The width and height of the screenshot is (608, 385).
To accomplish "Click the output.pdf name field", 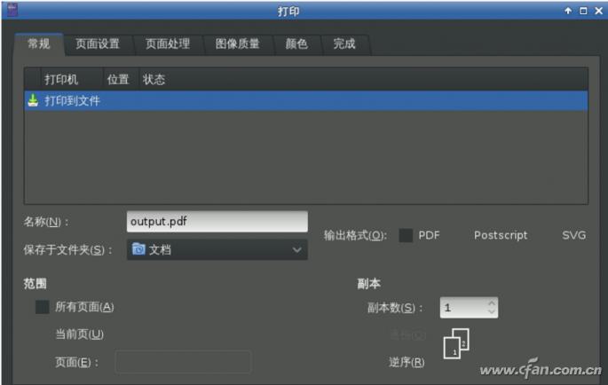I will click(x=217, y=222).
